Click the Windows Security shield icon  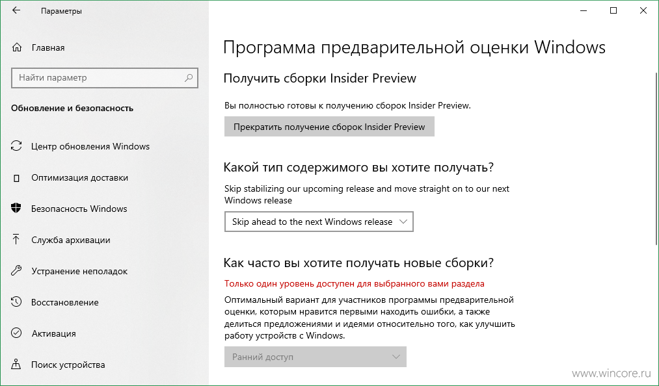coord(16,209)
